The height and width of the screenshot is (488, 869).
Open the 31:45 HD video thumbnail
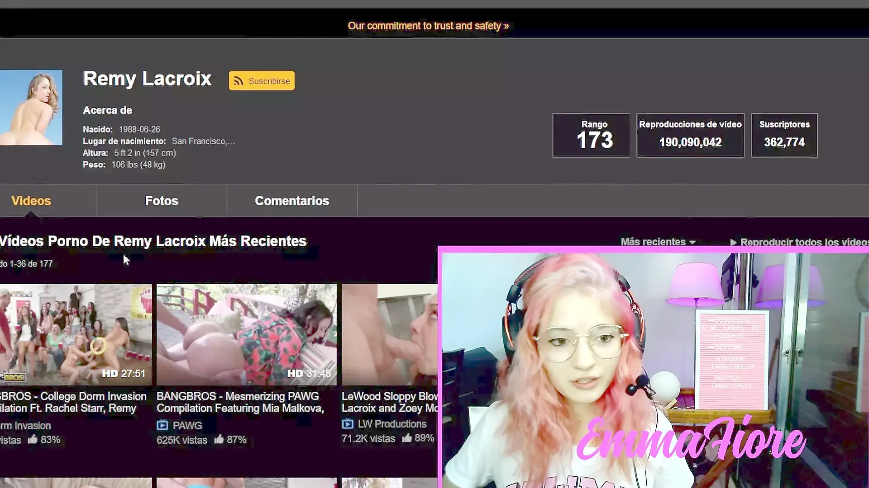pos(246,334)
